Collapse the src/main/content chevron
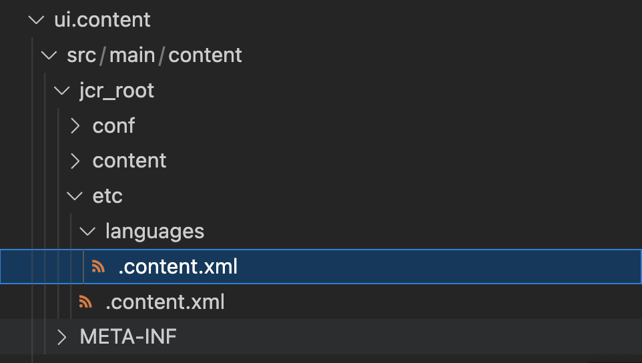 [x=49, y=55]
